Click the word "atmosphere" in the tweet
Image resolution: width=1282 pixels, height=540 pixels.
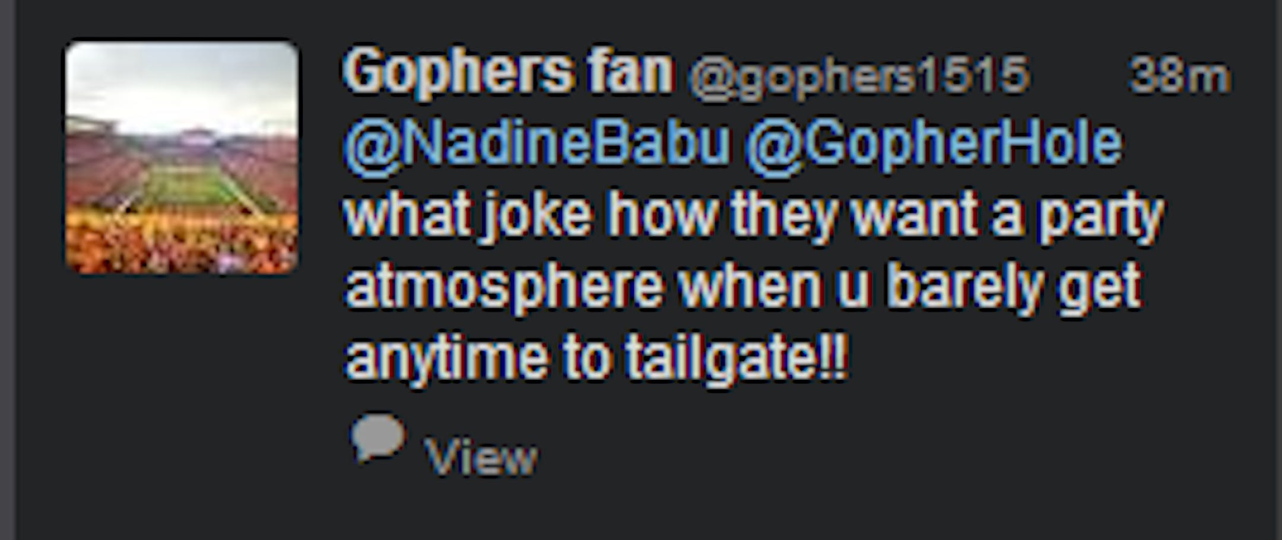pyautogui.click(x=503, y=287)
